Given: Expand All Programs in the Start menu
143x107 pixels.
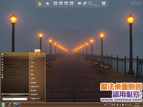Looking at the screenshot, I should pyautogui.click(x=15, y=95).
